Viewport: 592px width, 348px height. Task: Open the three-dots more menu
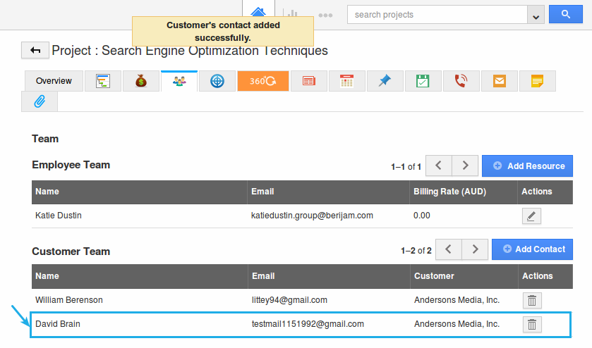pyautogui.click(x=325, y=15)
